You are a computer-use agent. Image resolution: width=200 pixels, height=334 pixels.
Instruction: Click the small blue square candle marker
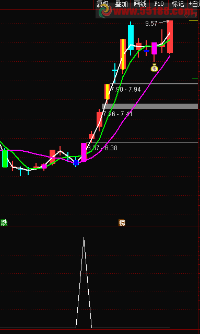coord(76,163)
